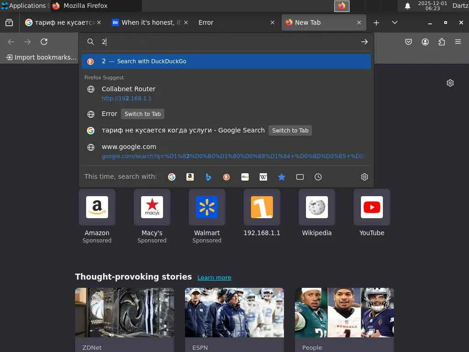Search this time with Bing icon
This screenshot has height=352, width=469.
pos(208,177)
